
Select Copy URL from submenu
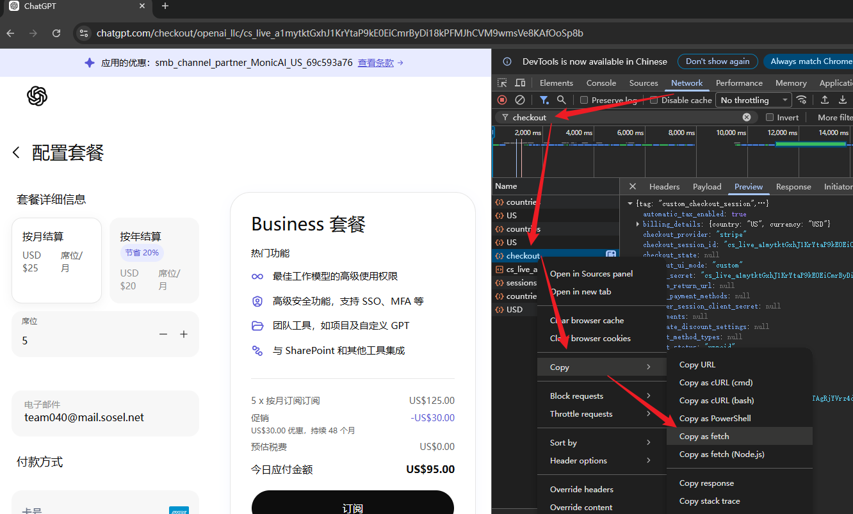pos(740,364)
